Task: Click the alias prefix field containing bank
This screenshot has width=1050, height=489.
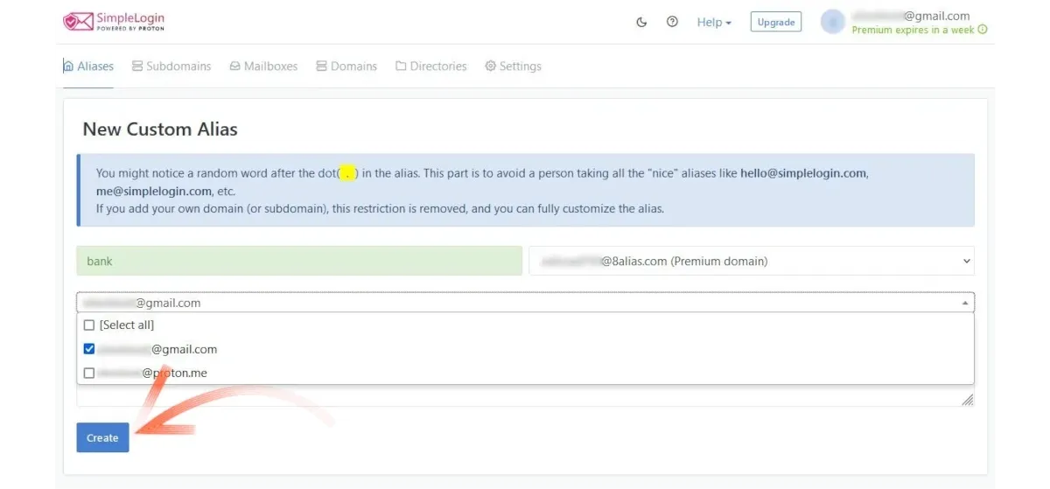Action: 299,261
